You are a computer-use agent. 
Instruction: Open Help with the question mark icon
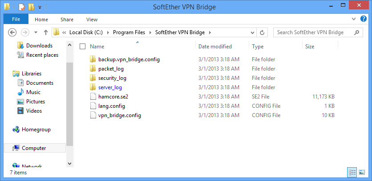[x=363, y=19]
